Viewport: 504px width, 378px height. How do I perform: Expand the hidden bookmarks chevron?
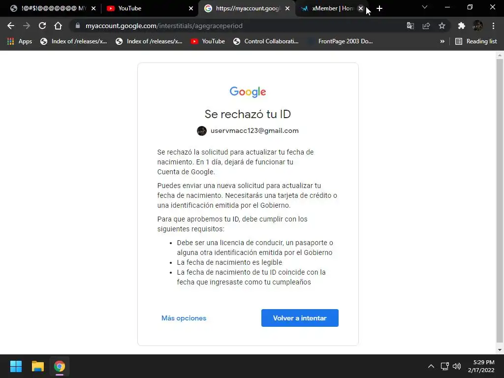point(442,41)
